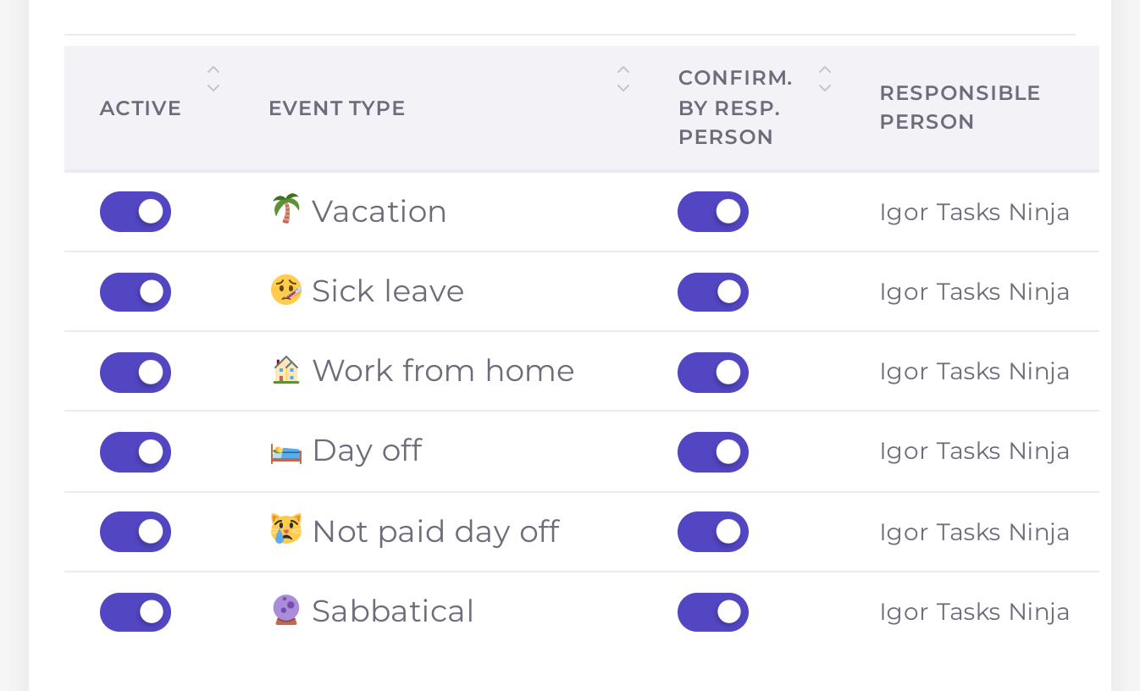This screenshot has width=1140, height=691.
Task: Toggle Work from home confirmation switch
Action: pos(713,373)
